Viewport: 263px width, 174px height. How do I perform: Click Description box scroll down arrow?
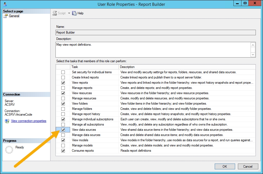click(x=253, y=55)
